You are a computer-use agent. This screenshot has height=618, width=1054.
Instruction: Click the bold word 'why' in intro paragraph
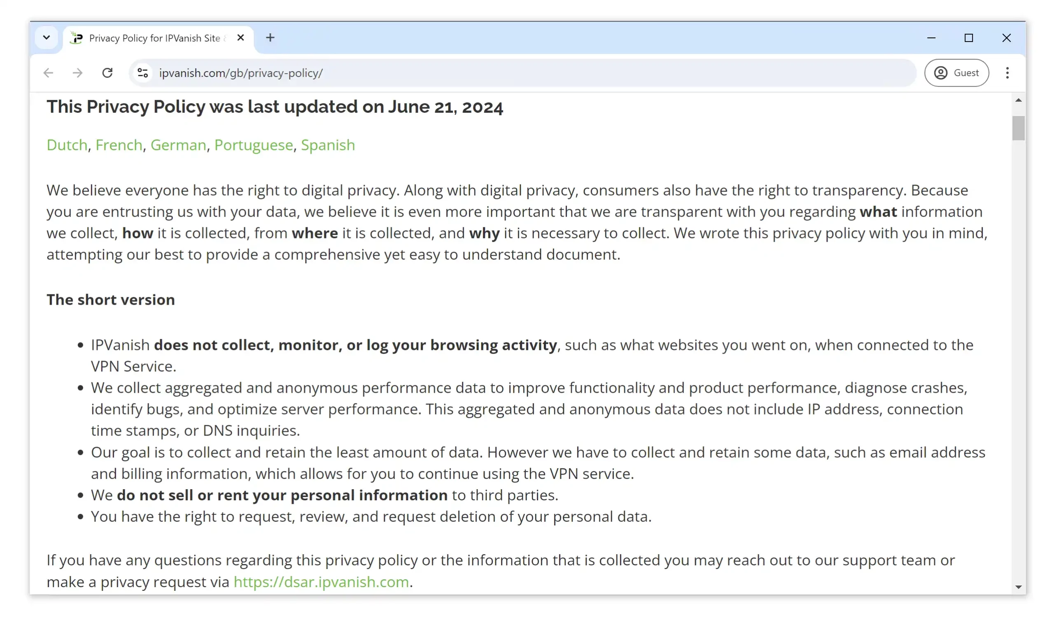tap(484, 233)
